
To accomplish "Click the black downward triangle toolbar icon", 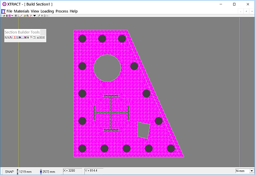I will [34, 15].
